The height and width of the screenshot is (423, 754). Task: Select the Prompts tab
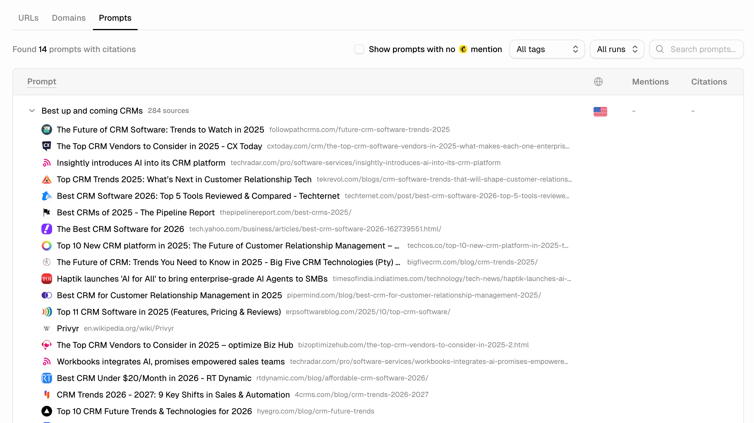coord(115,18)
